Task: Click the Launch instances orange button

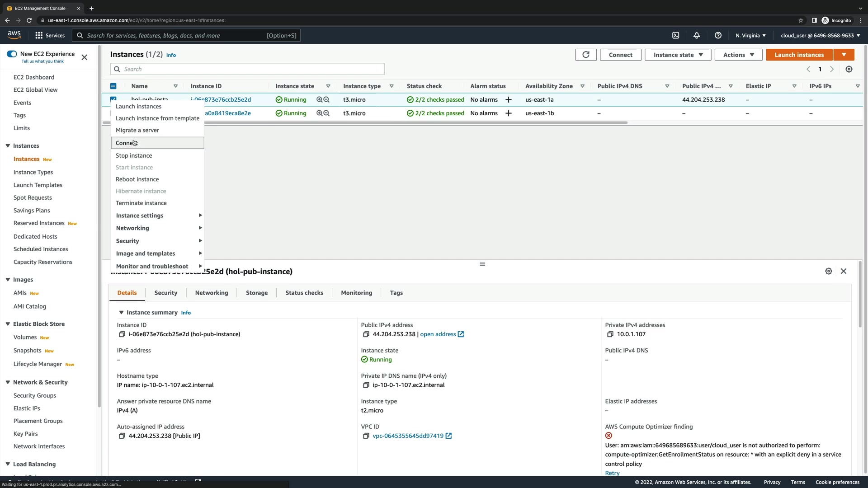Action: [x=799, y=55]
